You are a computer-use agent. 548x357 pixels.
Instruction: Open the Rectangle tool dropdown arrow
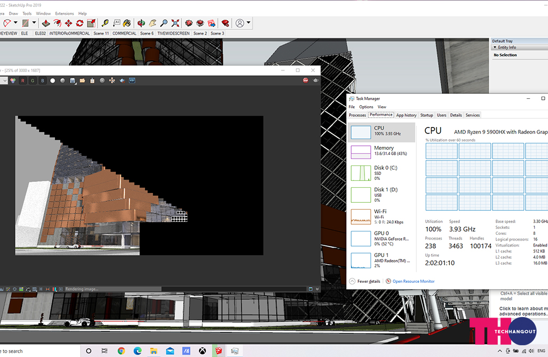[x=34, y=23]
